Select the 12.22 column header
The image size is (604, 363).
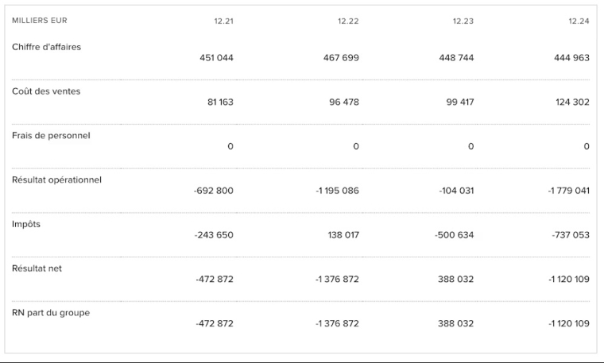348,21
